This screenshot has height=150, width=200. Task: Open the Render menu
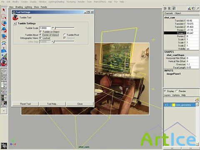[x=81, y=2]
